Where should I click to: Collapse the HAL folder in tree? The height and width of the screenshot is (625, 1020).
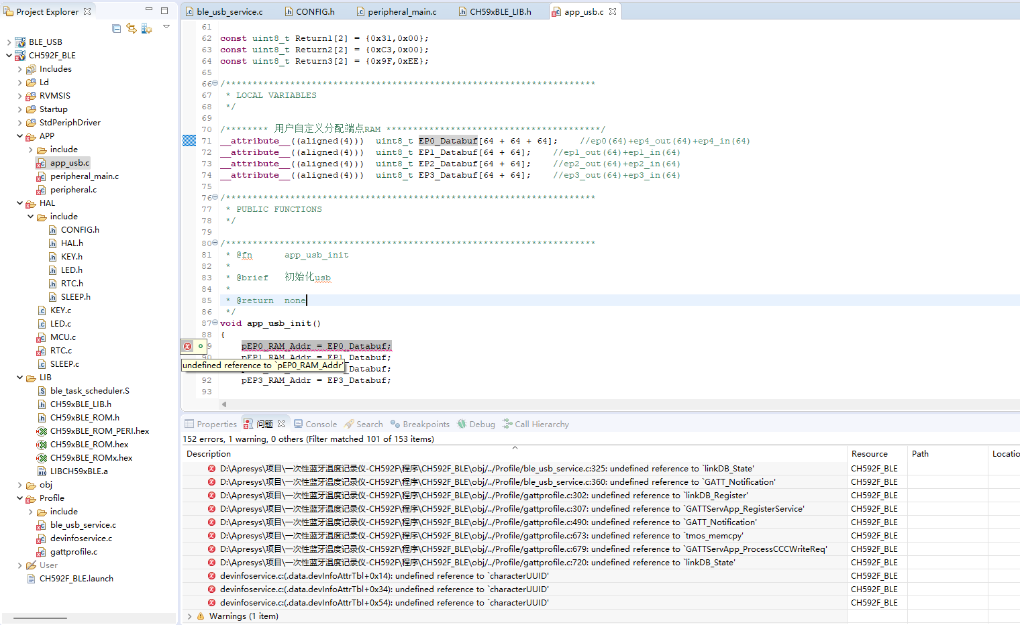[x=19, y=203]
